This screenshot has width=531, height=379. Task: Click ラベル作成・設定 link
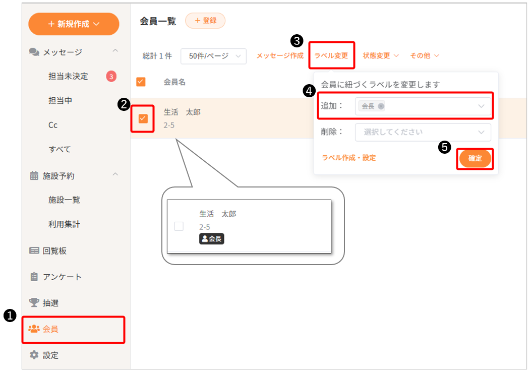(349, 158)
